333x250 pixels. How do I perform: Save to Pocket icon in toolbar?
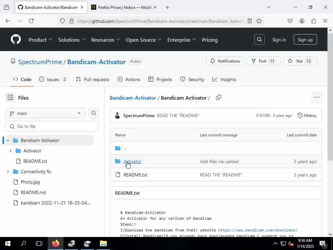tap(290, 21)
